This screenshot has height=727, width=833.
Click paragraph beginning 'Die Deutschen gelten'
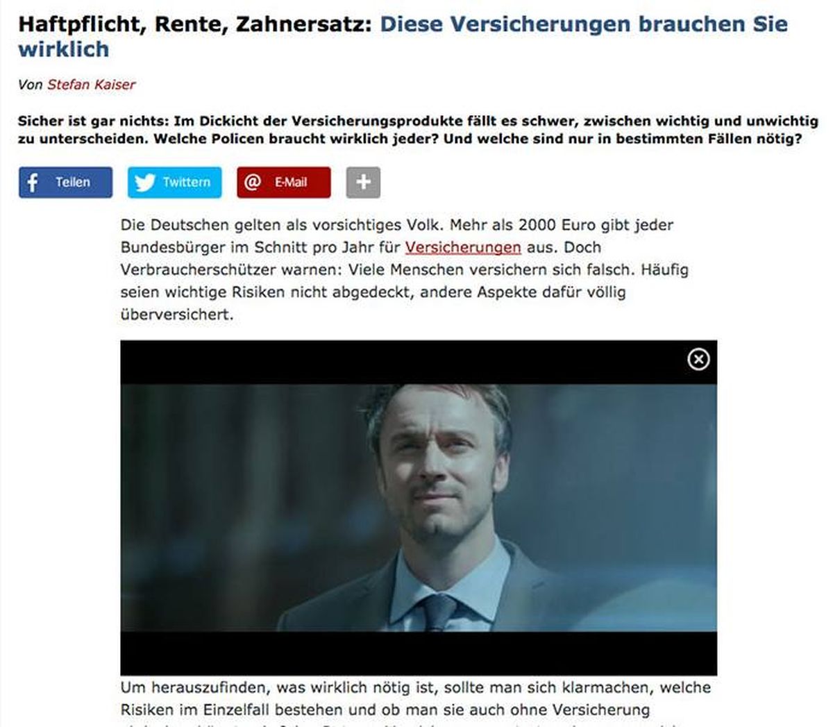coord(405,269)
